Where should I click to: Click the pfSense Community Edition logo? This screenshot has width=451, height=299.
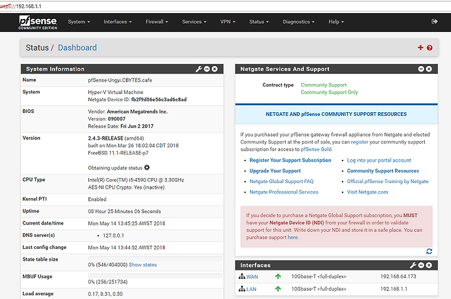coord(38,23)
